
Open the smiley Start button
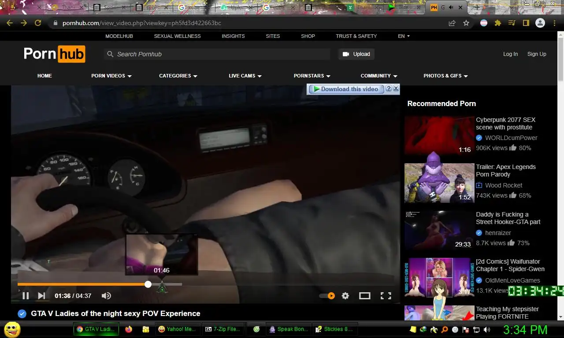[12, 329]
